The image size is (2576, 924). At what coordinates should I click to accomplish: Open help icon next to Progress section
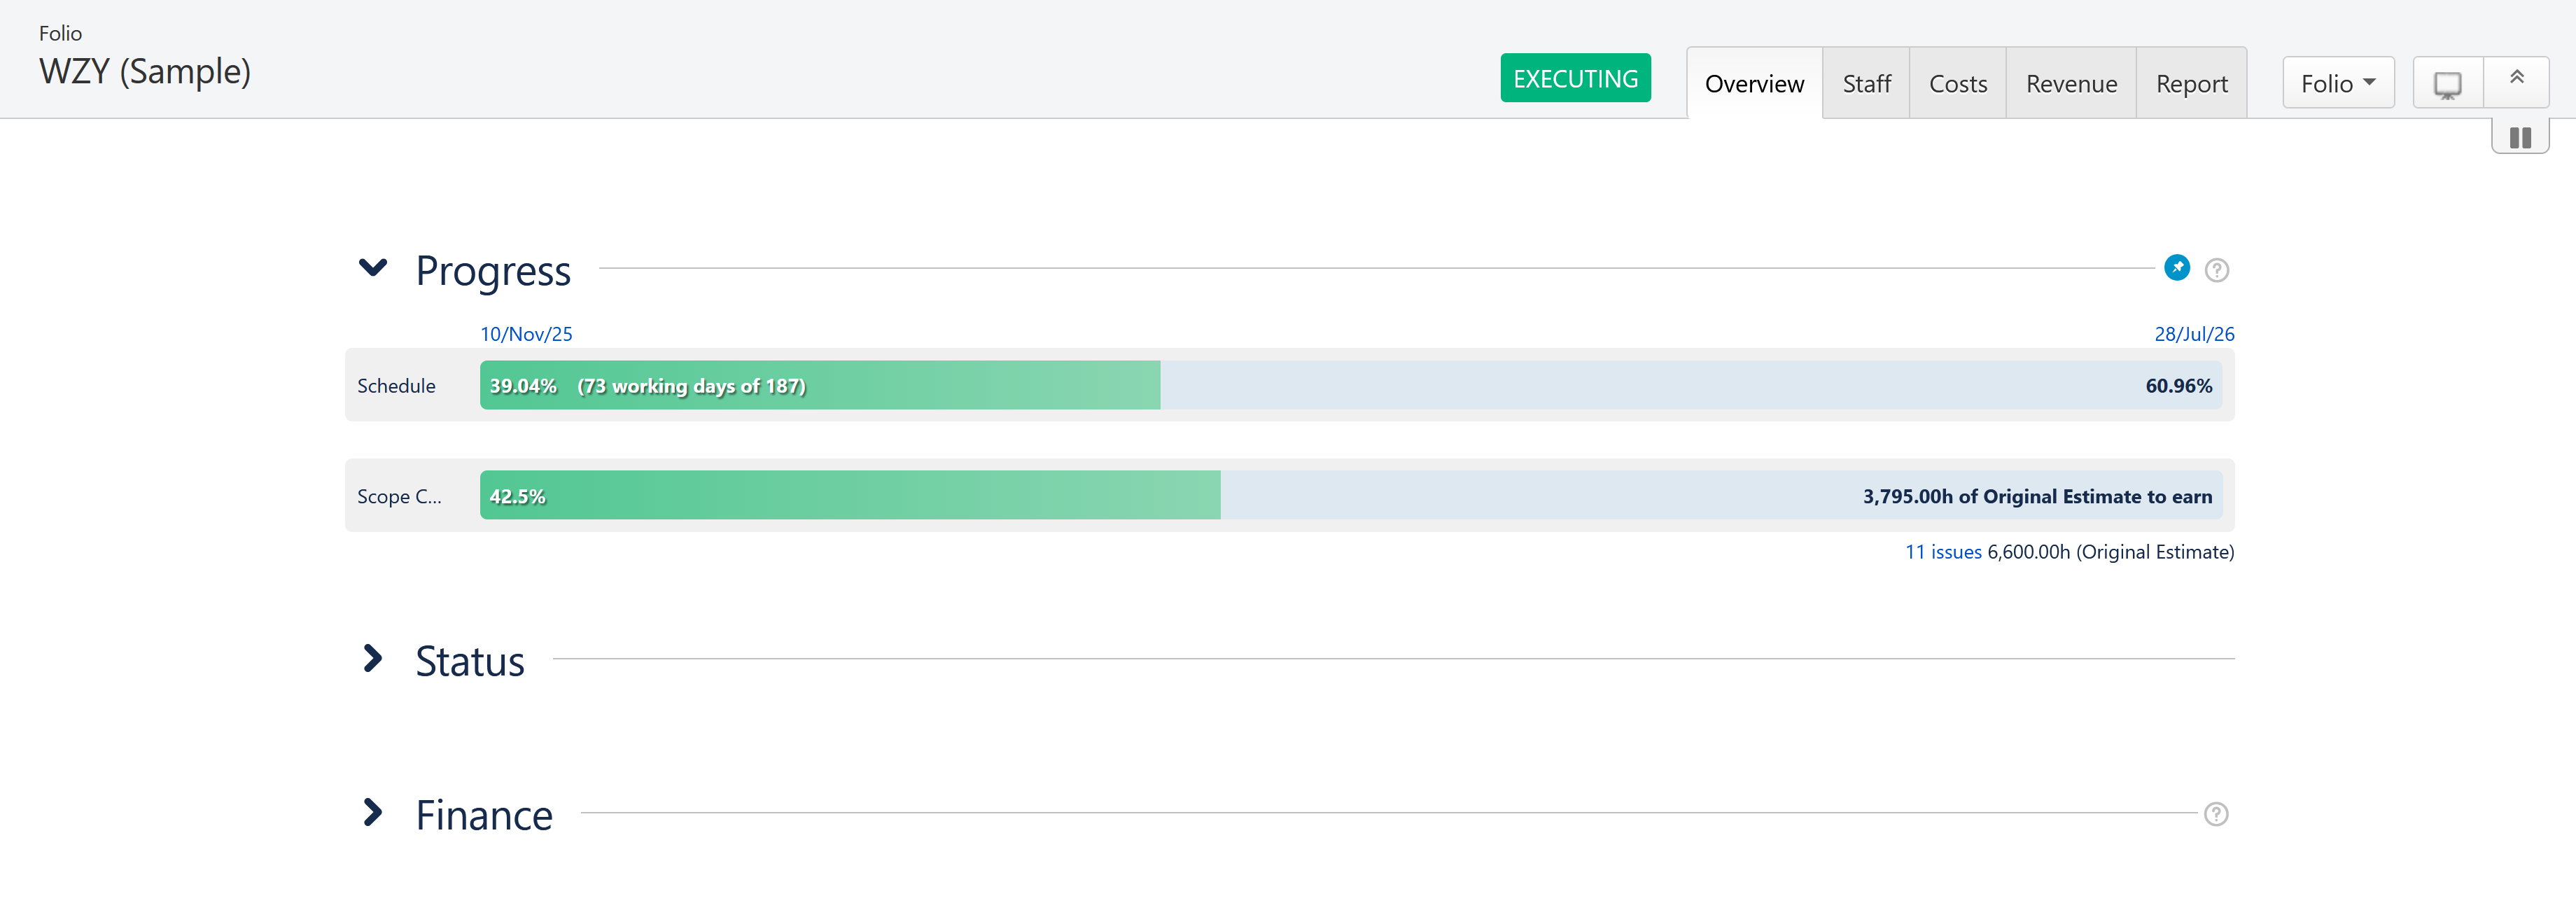tap(2216, 270)
